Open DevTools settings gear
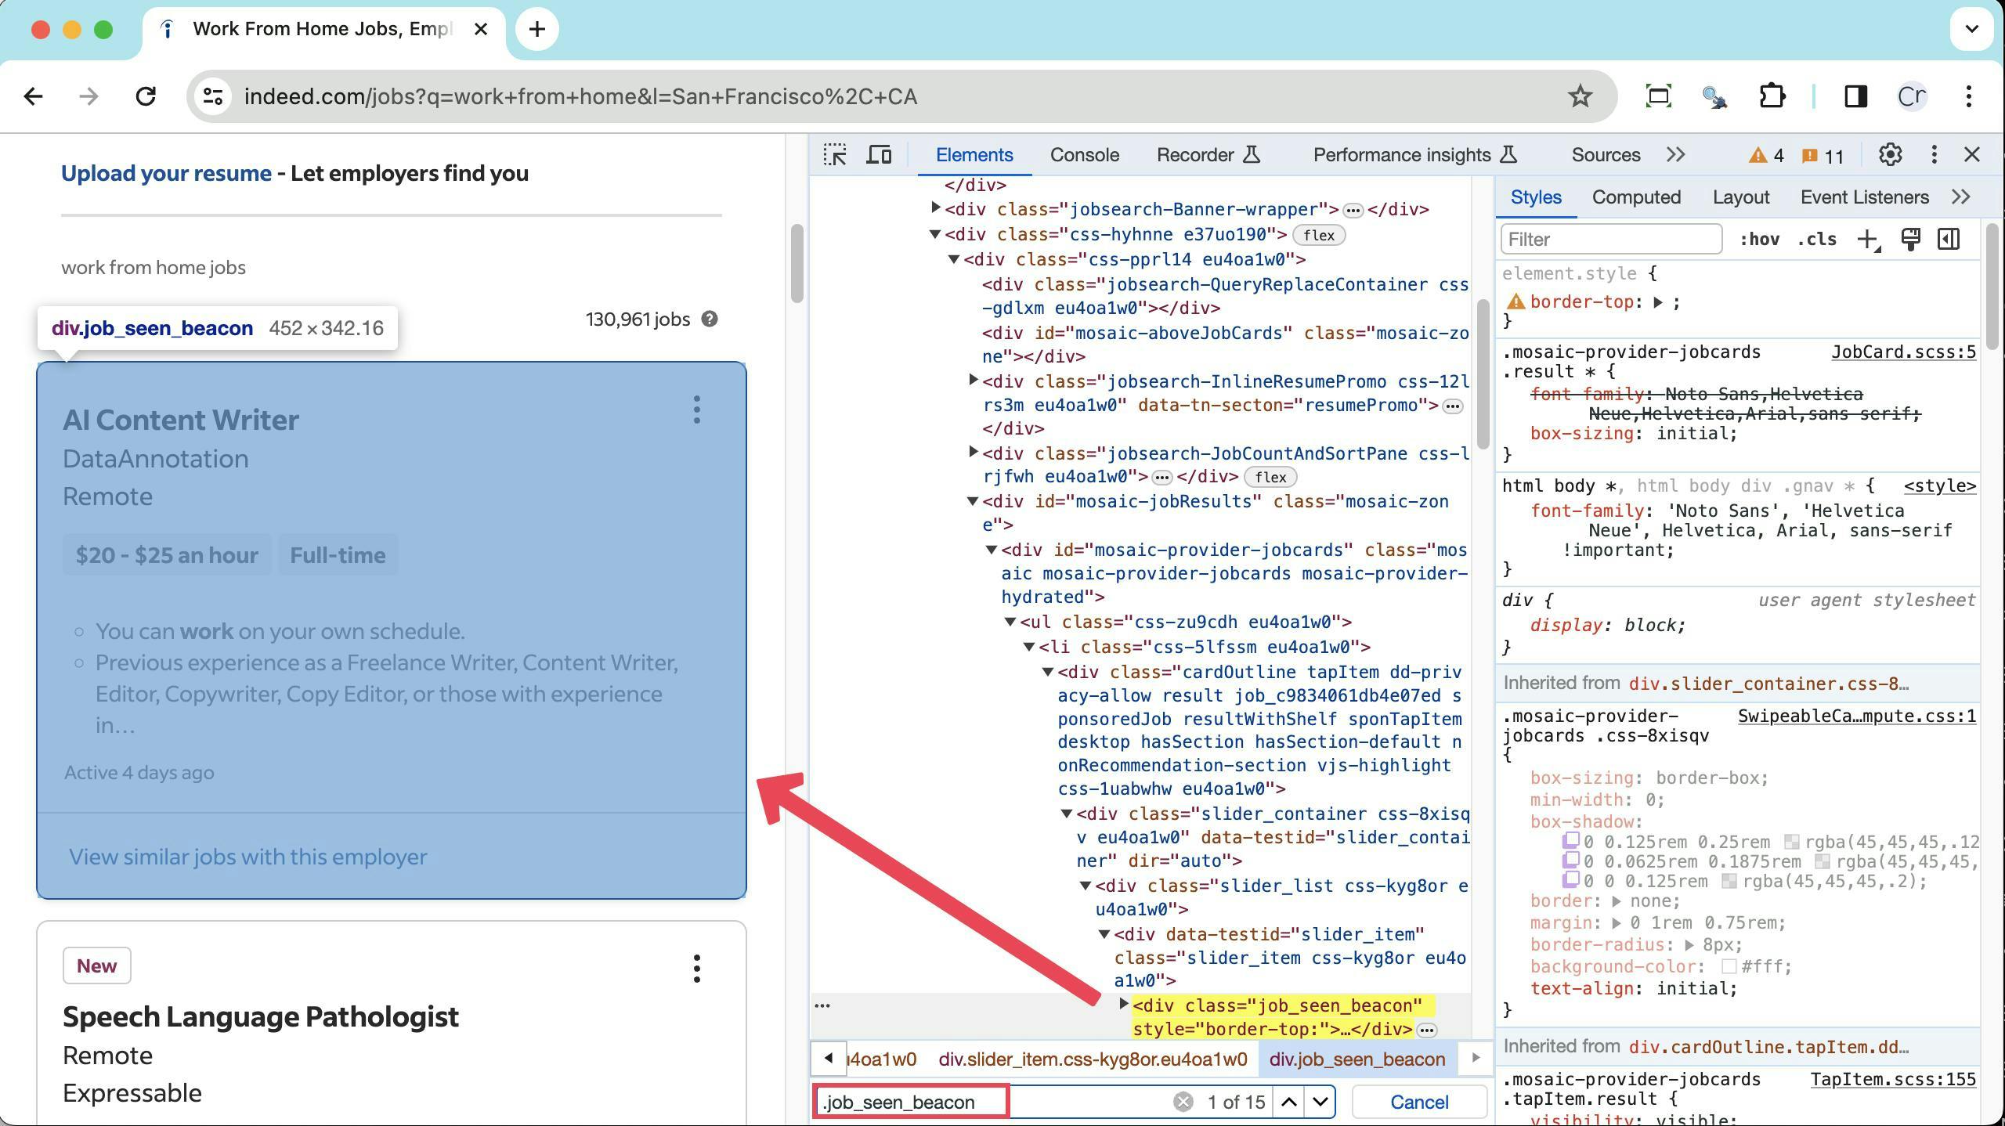2005x1126 pixels. coord(1890,154)
